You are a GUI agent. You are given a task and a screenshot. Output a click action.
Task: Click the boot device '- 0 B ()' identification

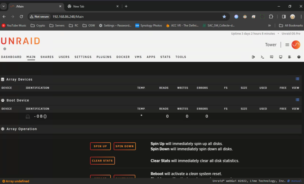(40, 116)
